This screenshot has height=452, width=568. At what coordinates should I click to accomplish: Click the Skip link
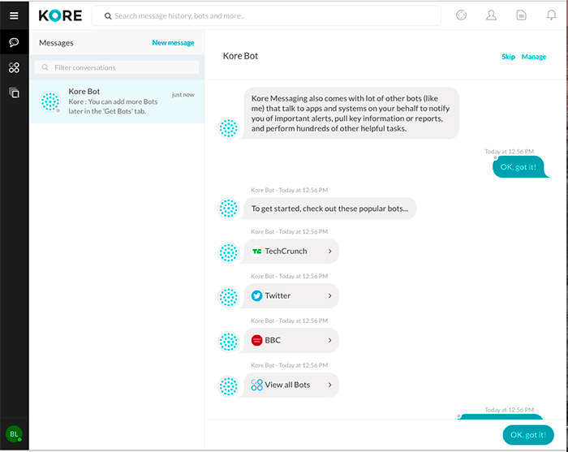pos(508,57)
